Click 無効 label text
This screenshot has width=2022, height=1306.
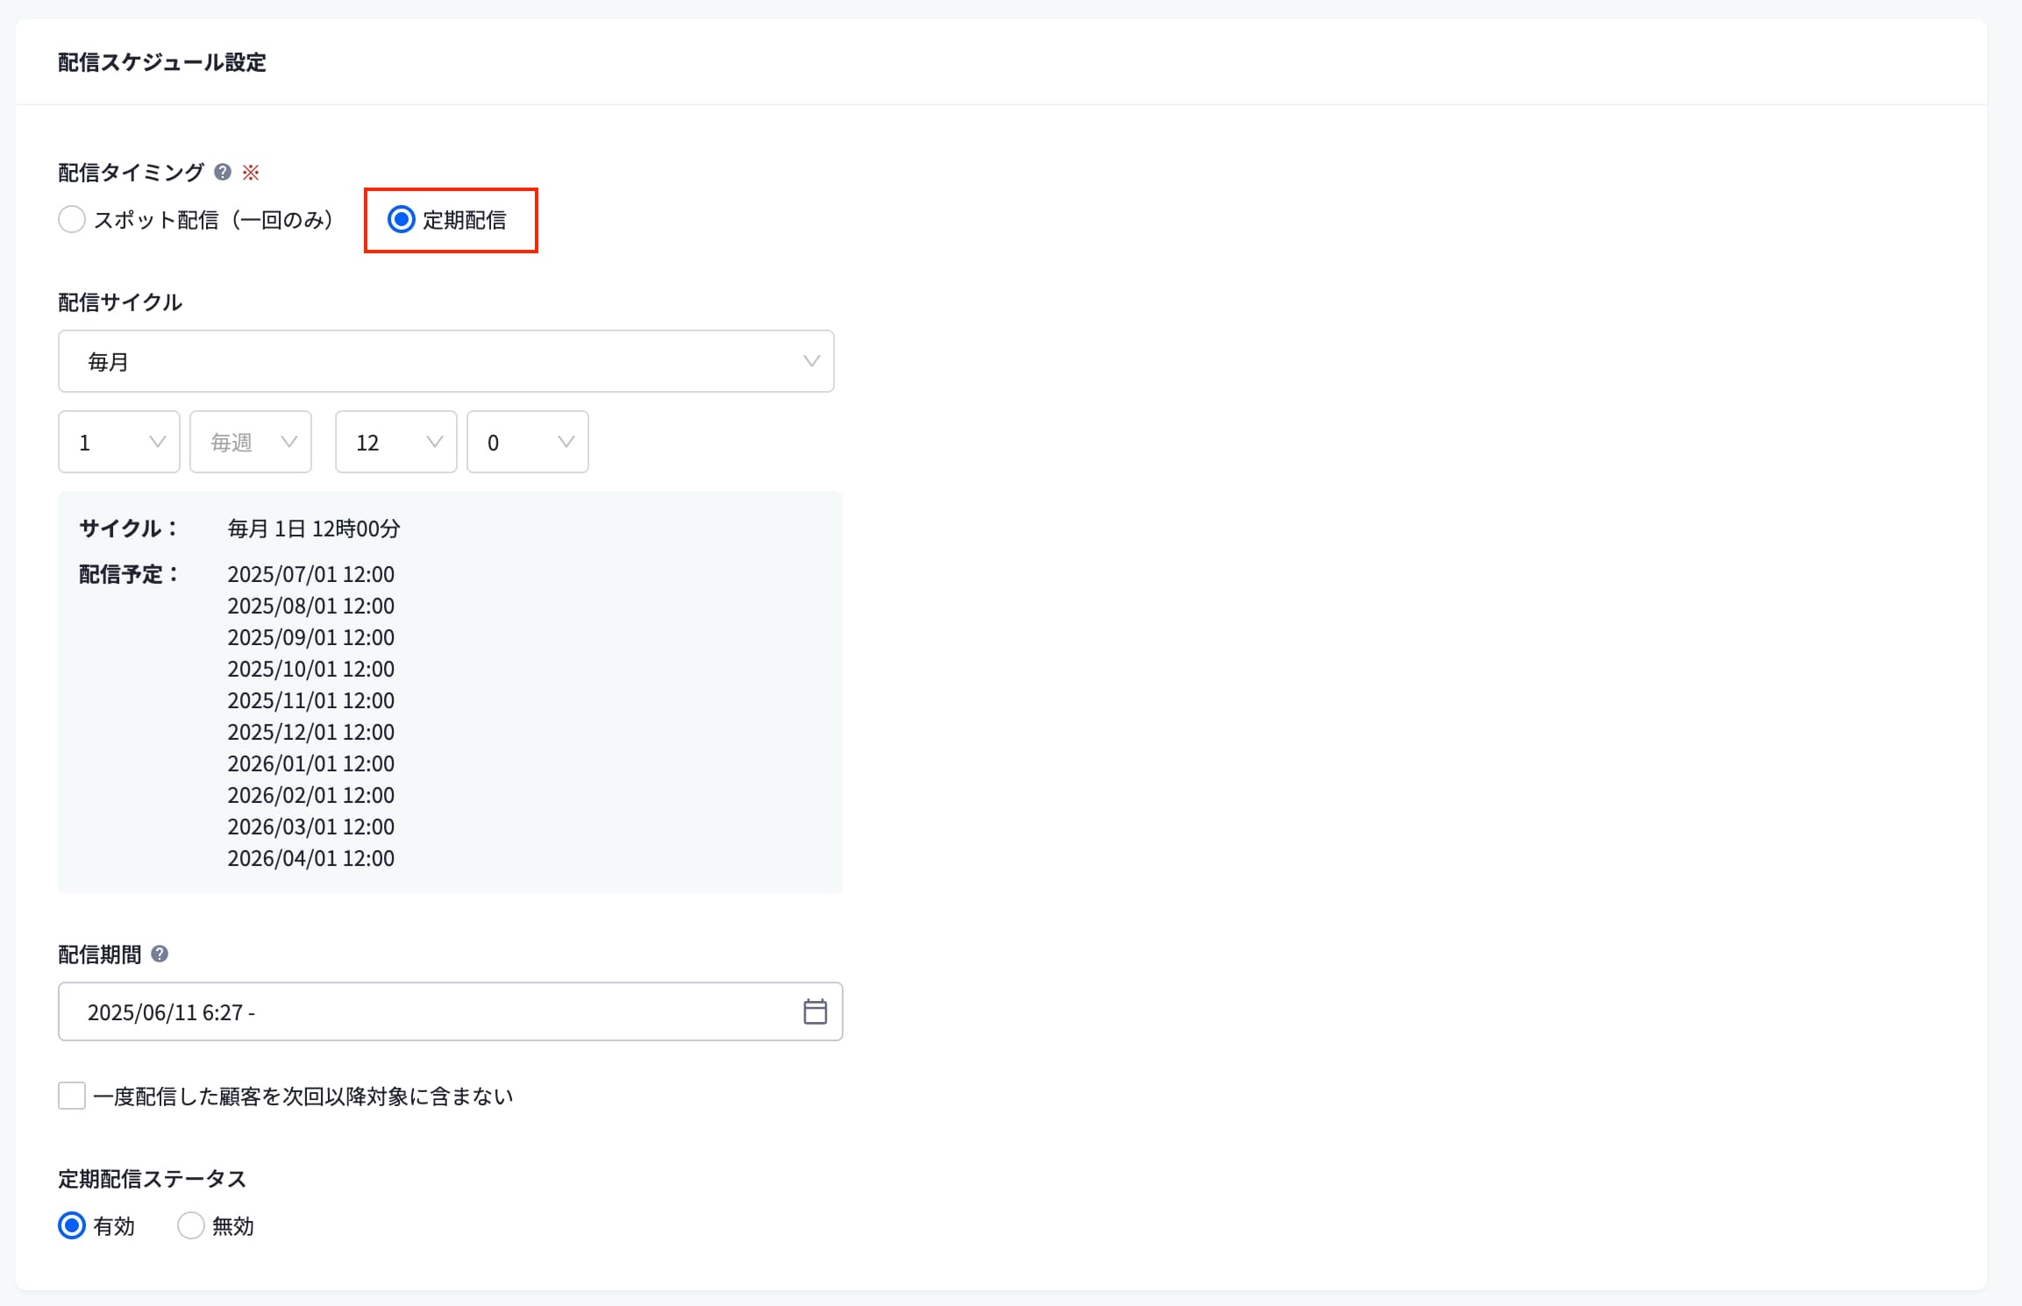click(233, 1226)
